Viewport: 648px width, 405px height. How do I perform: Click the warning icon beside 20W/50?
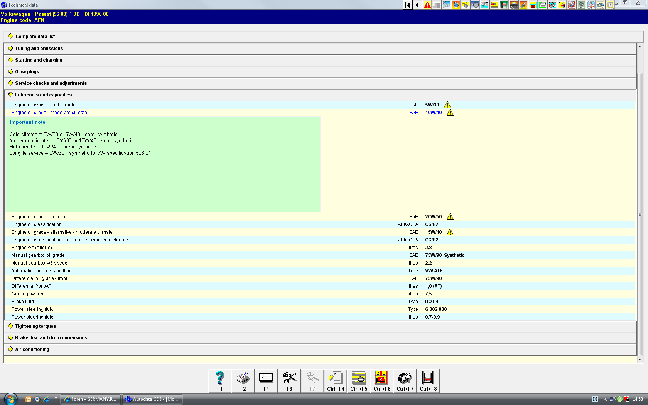click(x=450, y=217)
